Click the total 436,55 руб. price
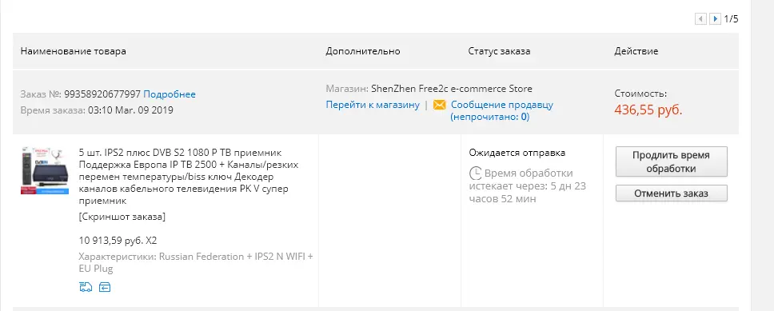Screen dimensions: 774x311 click(648, 110)
